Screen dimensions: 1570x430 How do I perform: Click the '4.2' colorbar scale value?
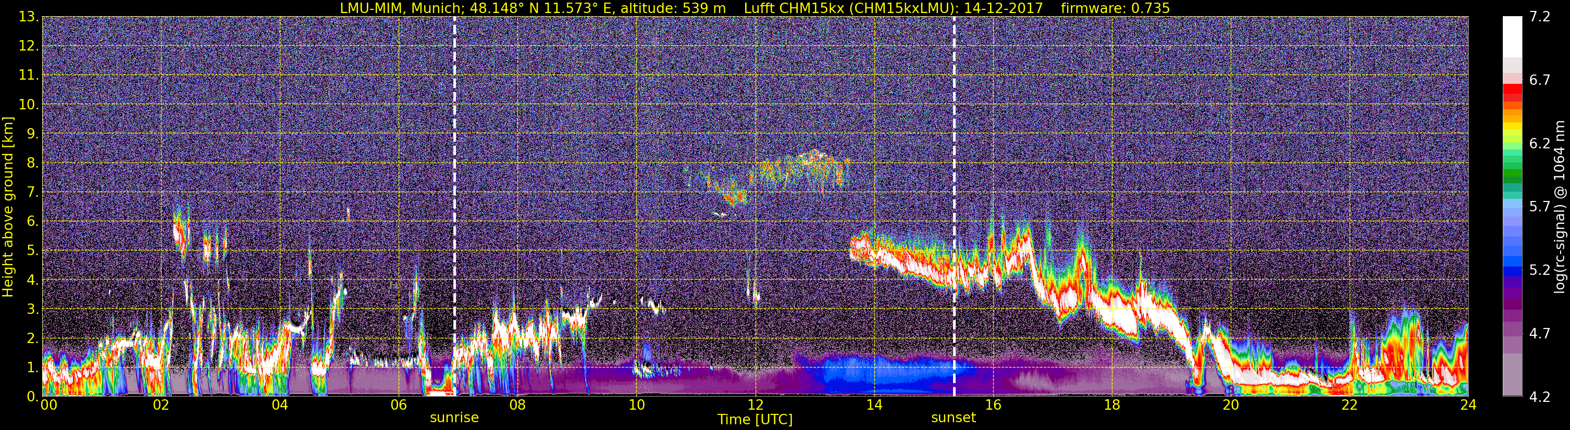(1540, 397)
